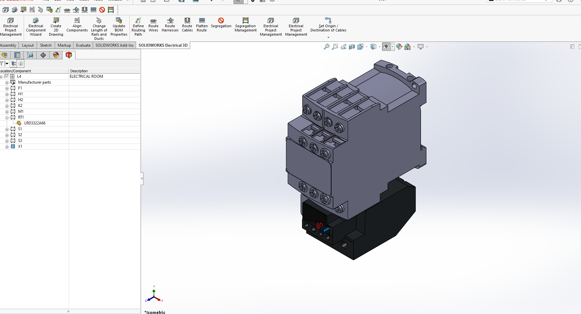Toggle the Hide/Show Items eye button
The height and width of the screenshot is (314, 581).
pyautogui.click(x=386, y=47)
